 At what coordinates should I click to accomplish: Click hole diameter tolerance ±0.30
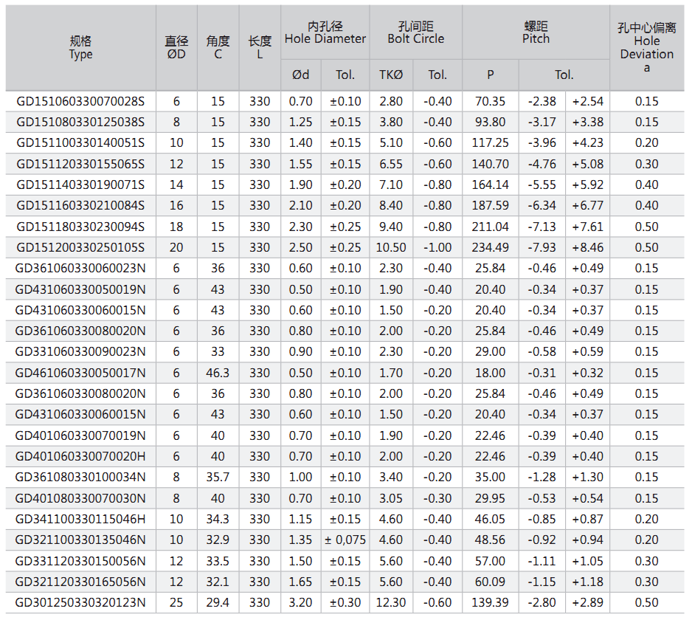[345, 603]
